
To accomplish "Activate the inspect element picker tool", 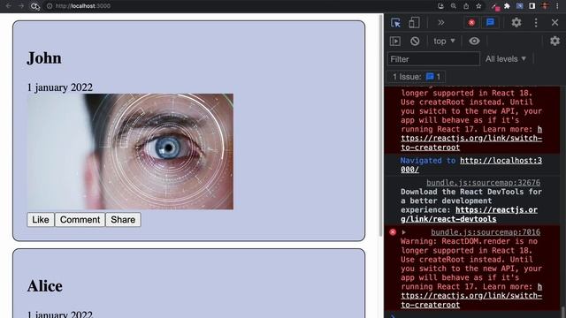I will (x=395, y=23).
